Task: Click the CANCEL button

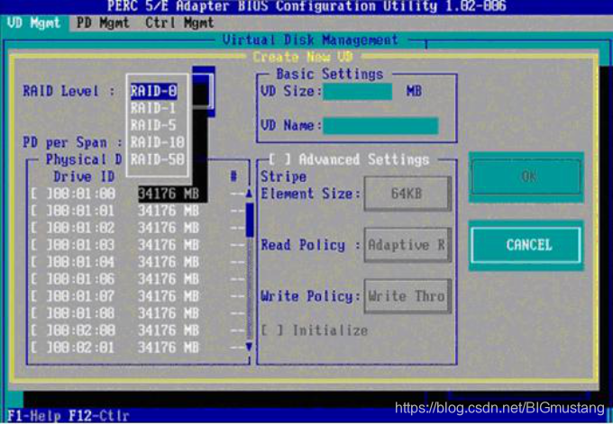Action: 526,245
